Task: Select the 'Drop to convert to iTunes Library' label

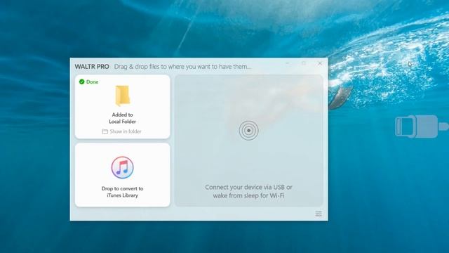Action: [x=122, y=192]
